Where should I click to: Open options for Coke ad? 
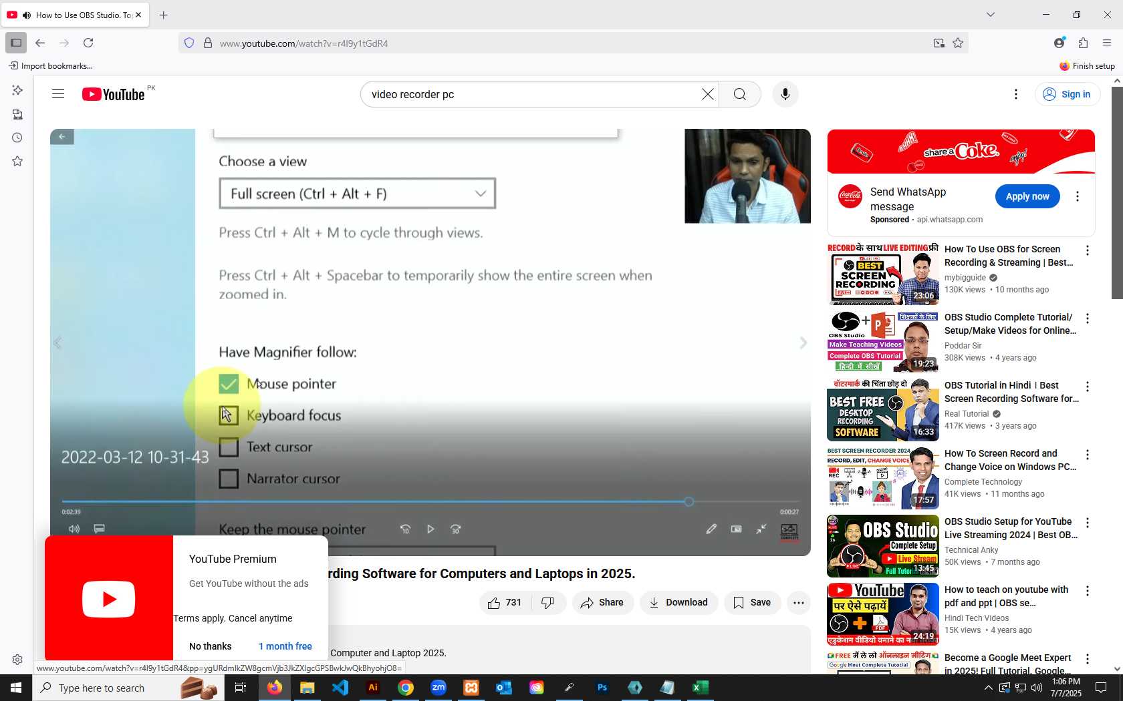coord(1077,196)
